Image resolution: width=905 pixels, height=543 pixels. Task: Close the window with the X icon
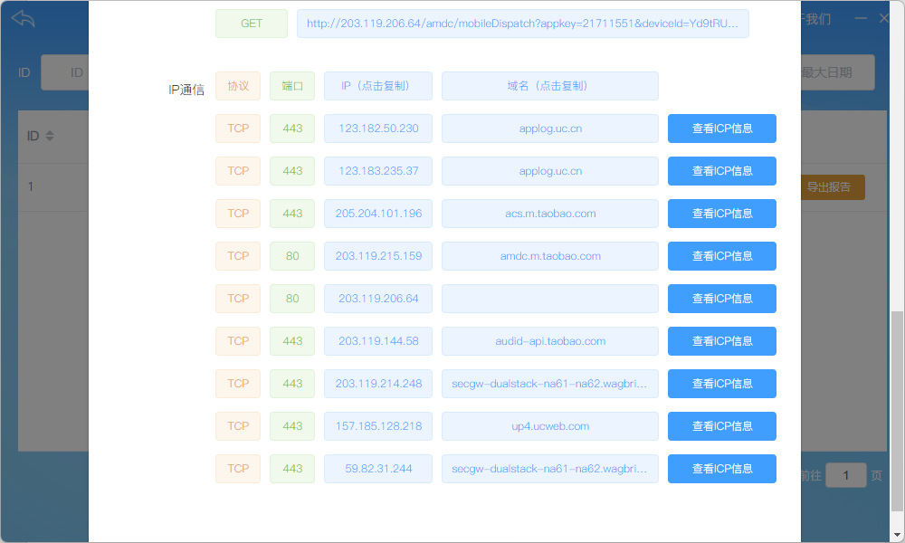[884, 18]
